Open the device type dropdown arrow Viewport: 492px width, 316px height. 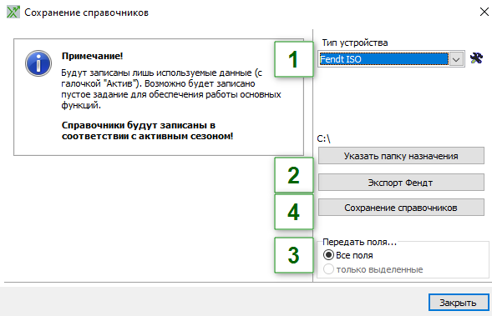456,59
